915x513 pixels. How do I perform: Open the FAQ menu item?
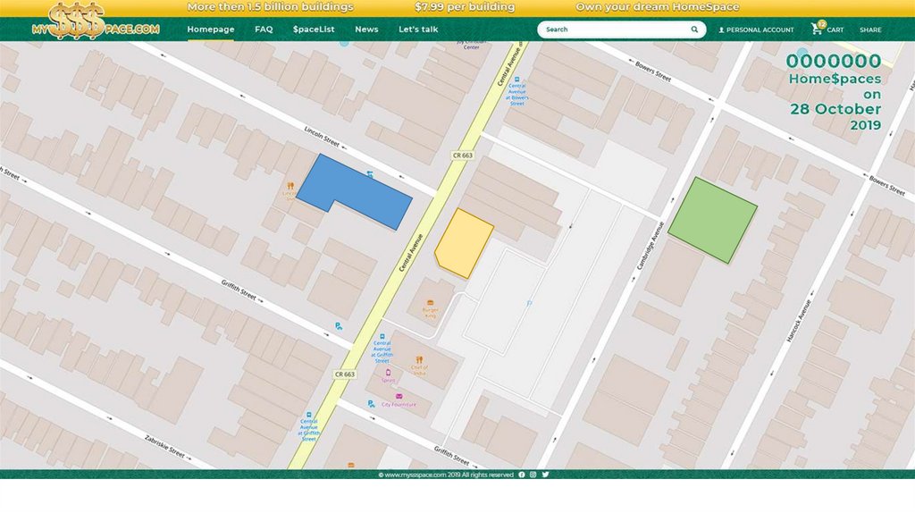pyautogui.click(x=264, y=29)
